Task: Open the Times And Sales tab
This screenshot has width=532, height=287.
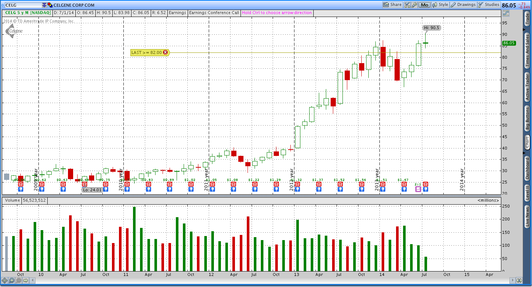Action: click(x=527, y=51)
